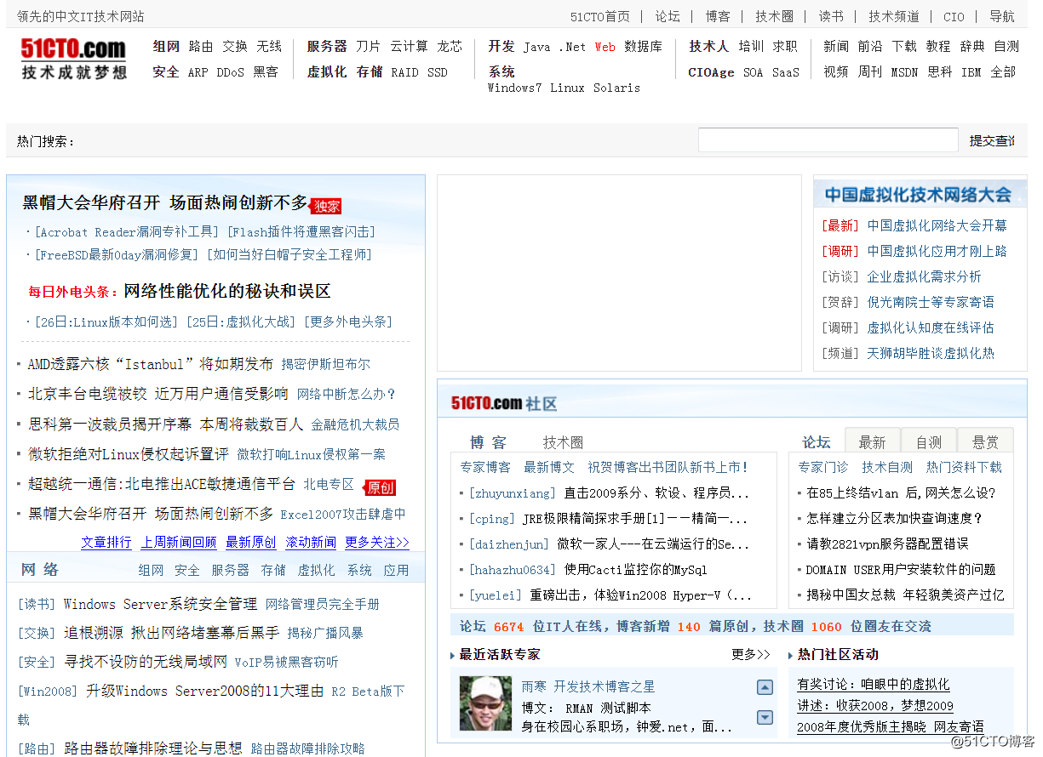Open the 数据库 navigation link
The height and width of the screenshot is (757, 1043).
click(643, 46)
